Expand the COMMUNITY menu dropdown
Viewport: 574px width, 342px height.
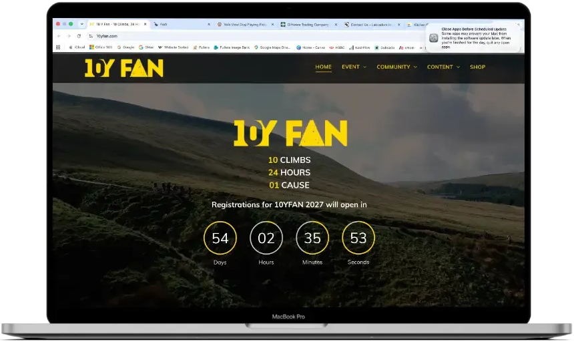click(415, 67)
